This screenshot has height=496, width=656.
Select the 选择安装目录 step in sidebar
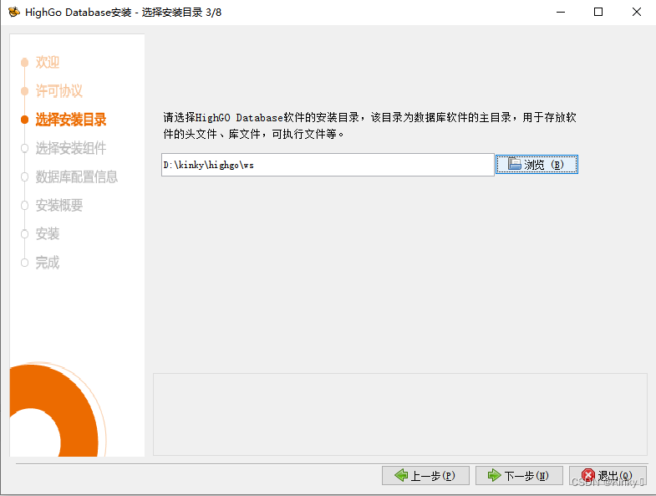coord(71,120)
